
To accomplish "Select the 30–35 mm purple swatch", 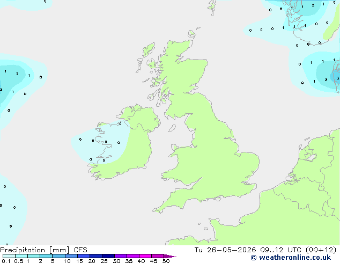I will click(120, 256).
